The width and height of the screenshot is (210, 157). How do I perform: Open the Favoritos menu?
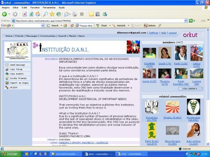click(35, 8)
